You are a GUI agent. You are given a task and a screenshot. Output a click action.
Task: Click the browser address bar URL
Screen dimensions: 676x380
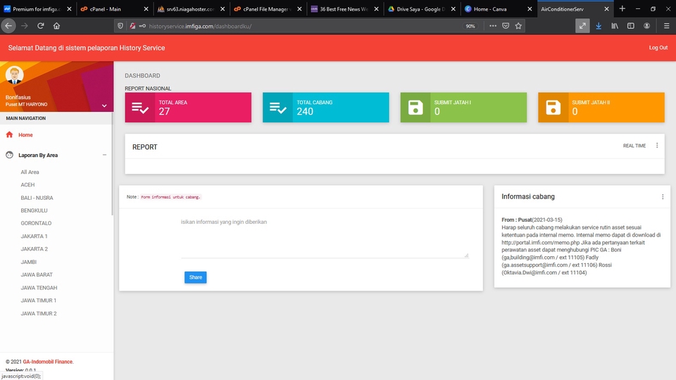coord(200,26)
